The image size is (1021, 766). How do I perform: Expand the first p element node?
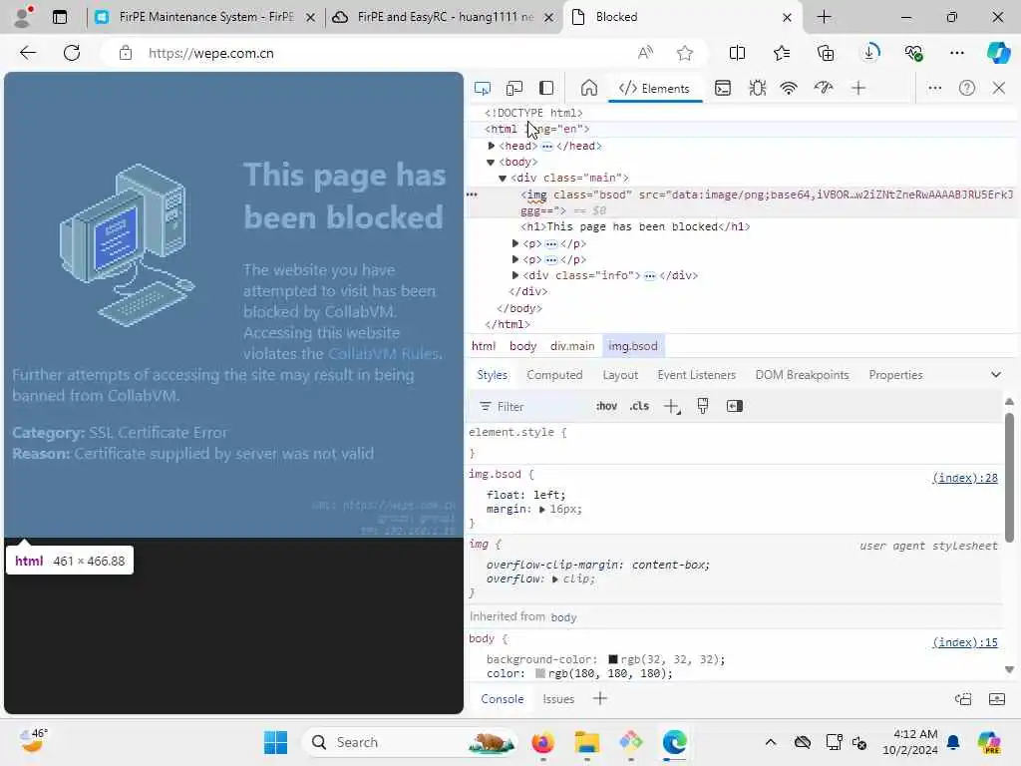(x=515, y=243)
